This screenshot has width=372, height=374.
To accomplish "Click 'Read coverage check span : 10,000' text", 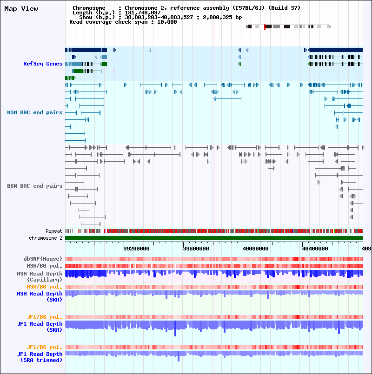I will click(123, 22).
